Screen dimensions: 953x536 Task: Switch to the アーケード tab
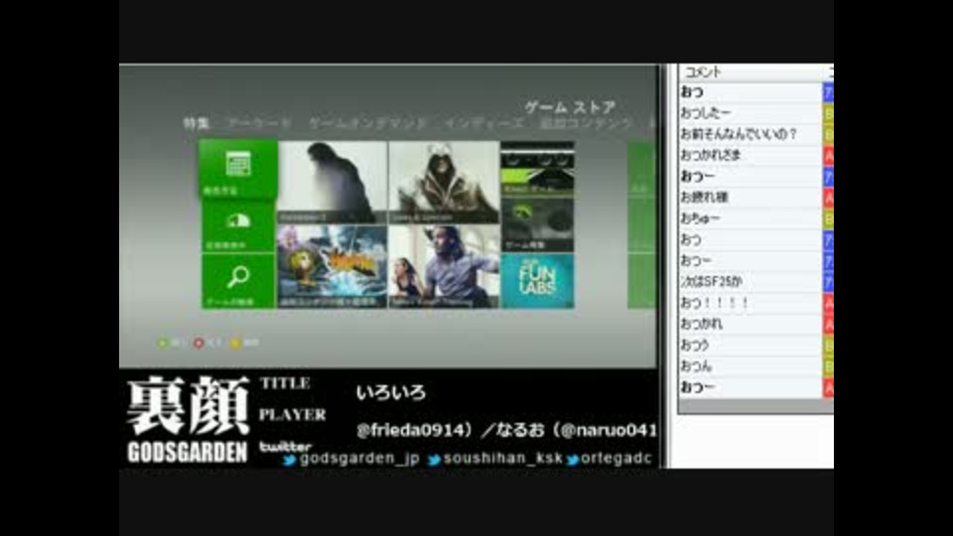point(259,123)
